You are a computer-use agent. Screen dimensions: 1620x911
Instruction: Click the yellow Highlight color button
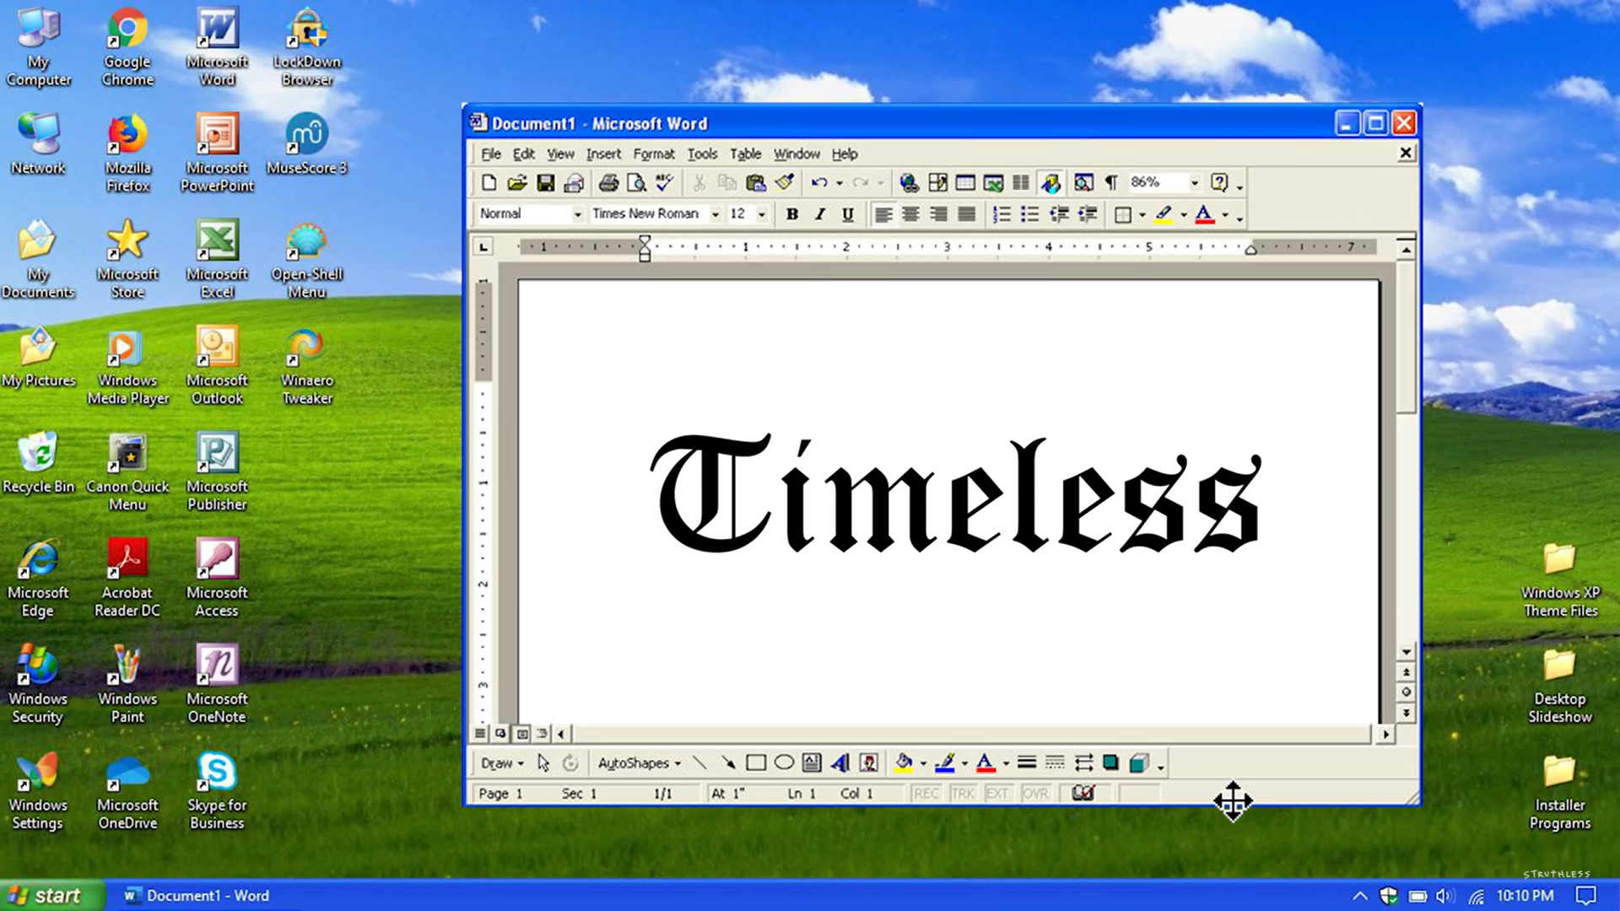[1164, 214]
